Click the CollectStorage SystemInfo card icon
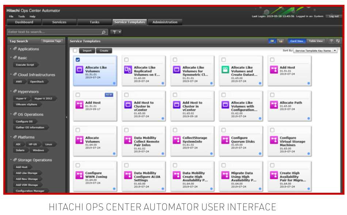The width and height of the screenshot is (347, 215). click(x=176, y=140)
